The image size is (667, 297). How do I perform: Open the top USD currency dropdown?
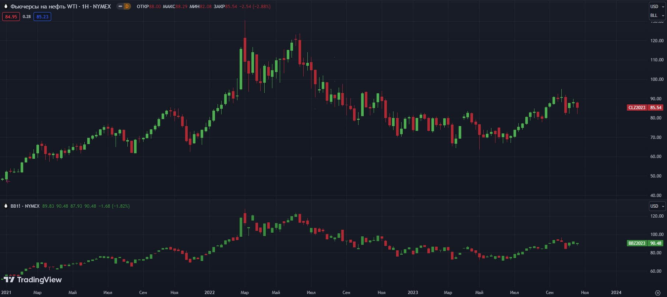point(657,6)
